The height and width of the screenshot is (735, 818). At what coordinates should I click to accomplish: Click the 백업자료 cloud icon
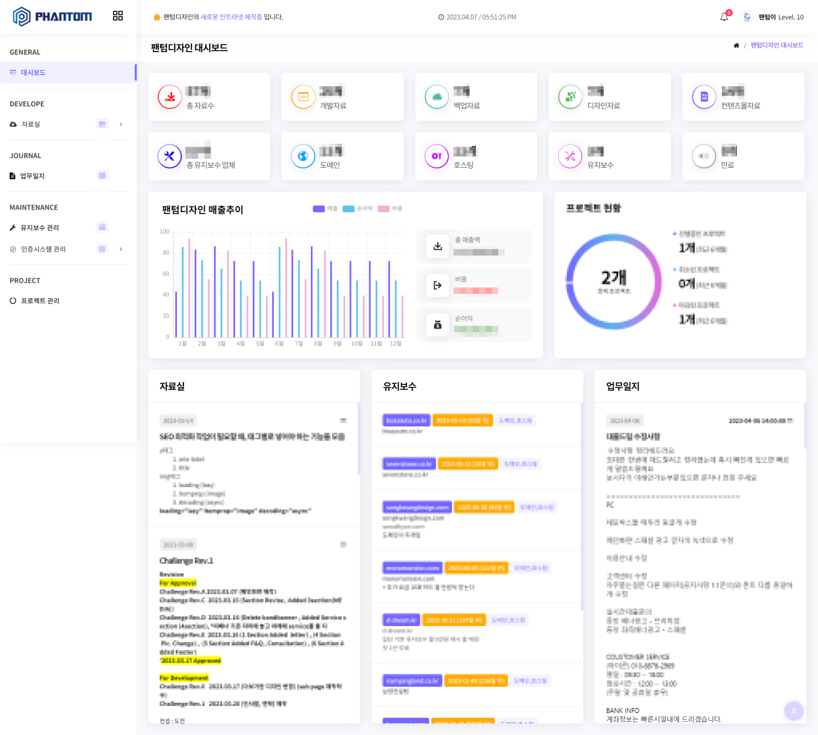click(x=437, y=97)
